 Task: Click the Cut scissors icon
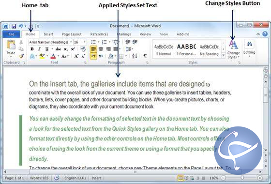pos(21,42)
